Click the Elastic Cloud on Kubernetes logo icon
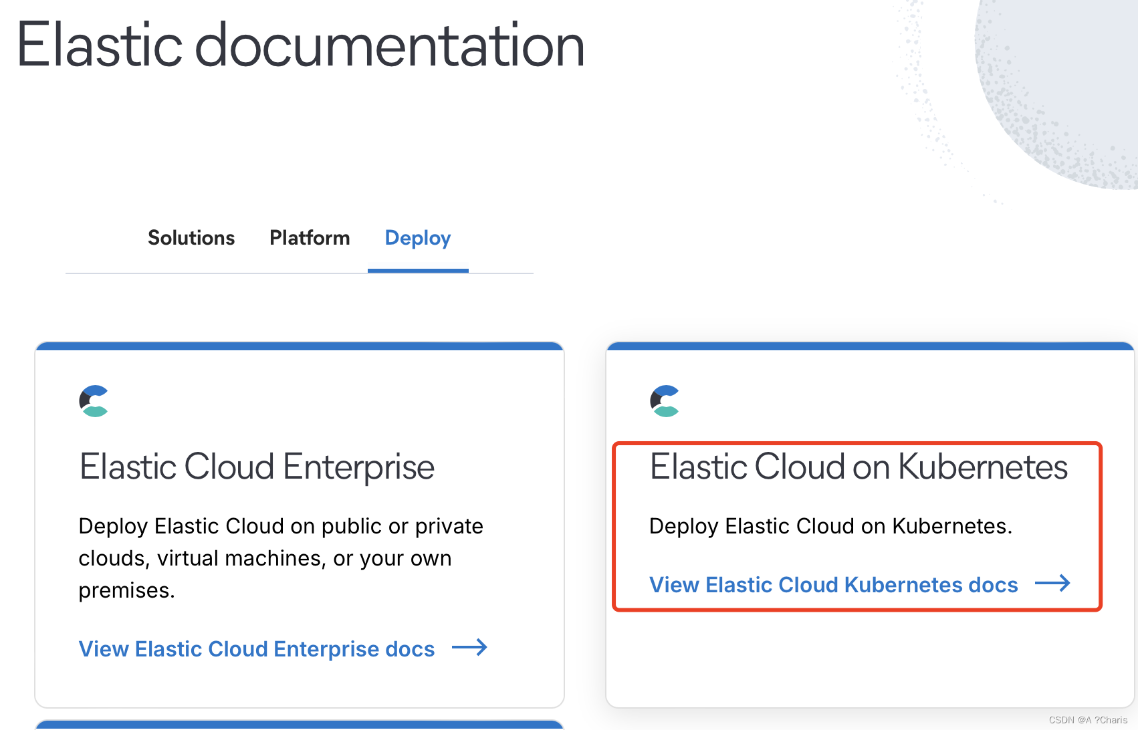This screenshot has height=730, width=1138. [x=665, y=401]
